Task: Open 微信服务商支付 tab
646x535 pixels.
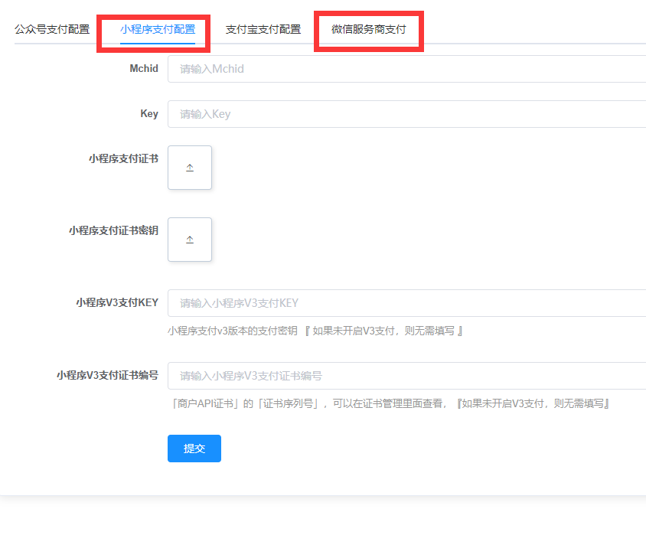Action: click(x=369, y=29)
